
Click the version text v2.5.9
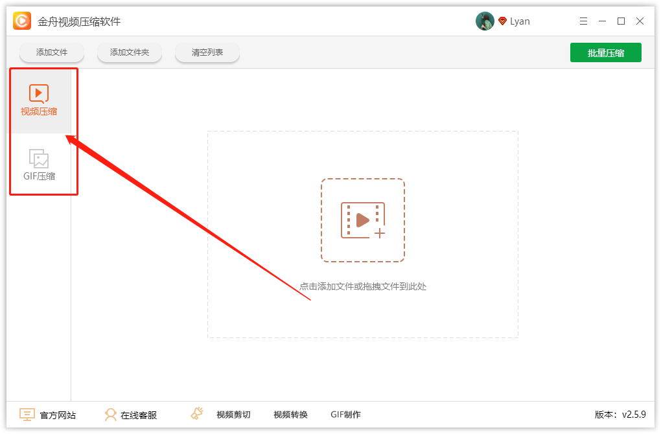pyautogui.click(x=634, y=415)
